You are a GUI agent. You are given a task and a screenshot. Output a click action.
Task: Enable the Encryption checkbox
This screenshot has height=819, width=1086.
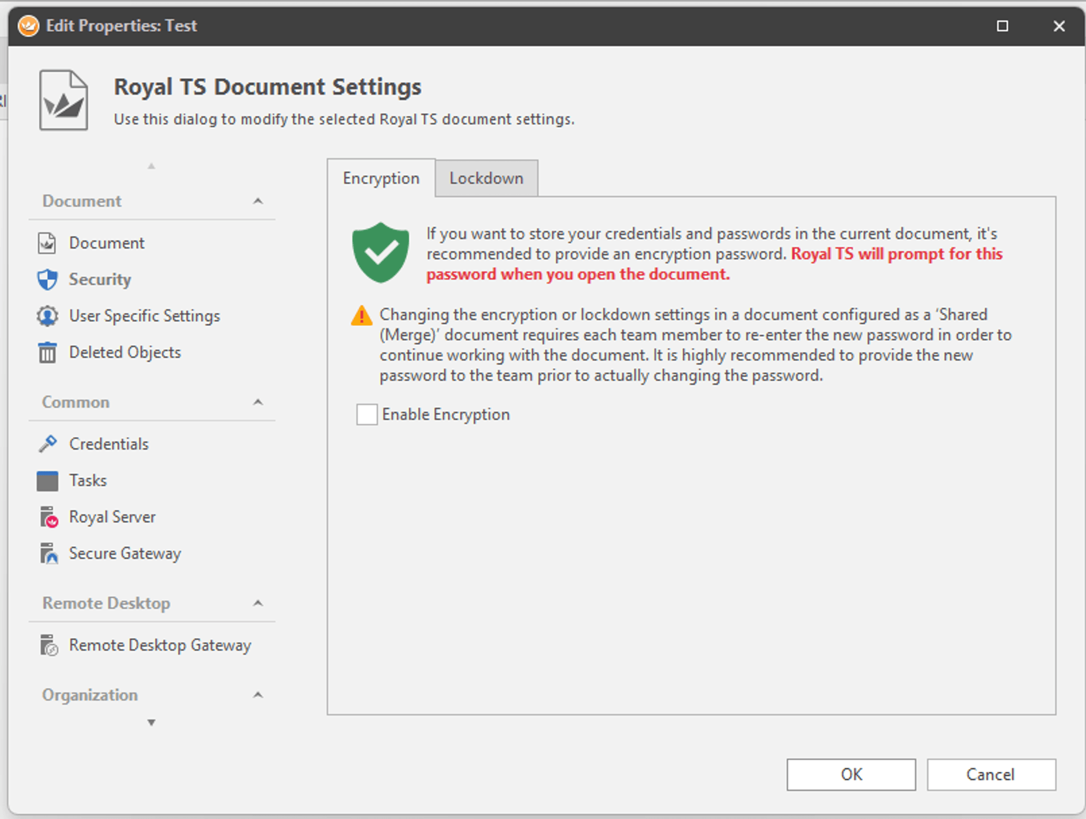pos(367,414)
